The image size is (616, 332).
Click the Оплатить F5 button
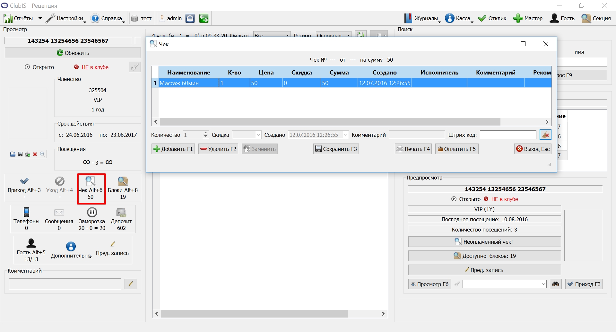(457, 149)
